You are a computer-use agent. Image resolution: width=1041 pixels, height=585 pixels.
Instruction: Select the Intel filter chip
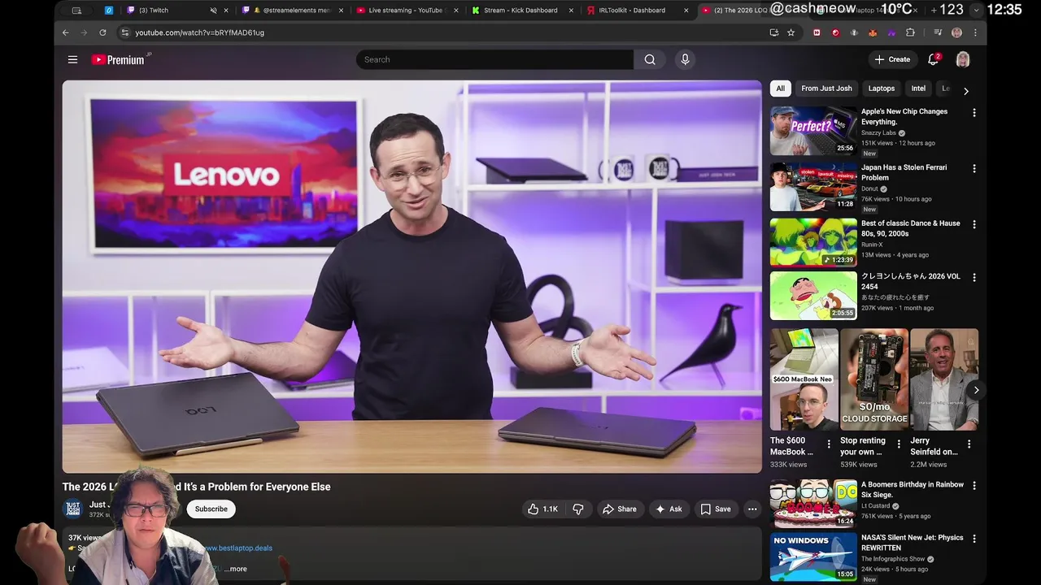pyautogui.click(x=918, y=89)
